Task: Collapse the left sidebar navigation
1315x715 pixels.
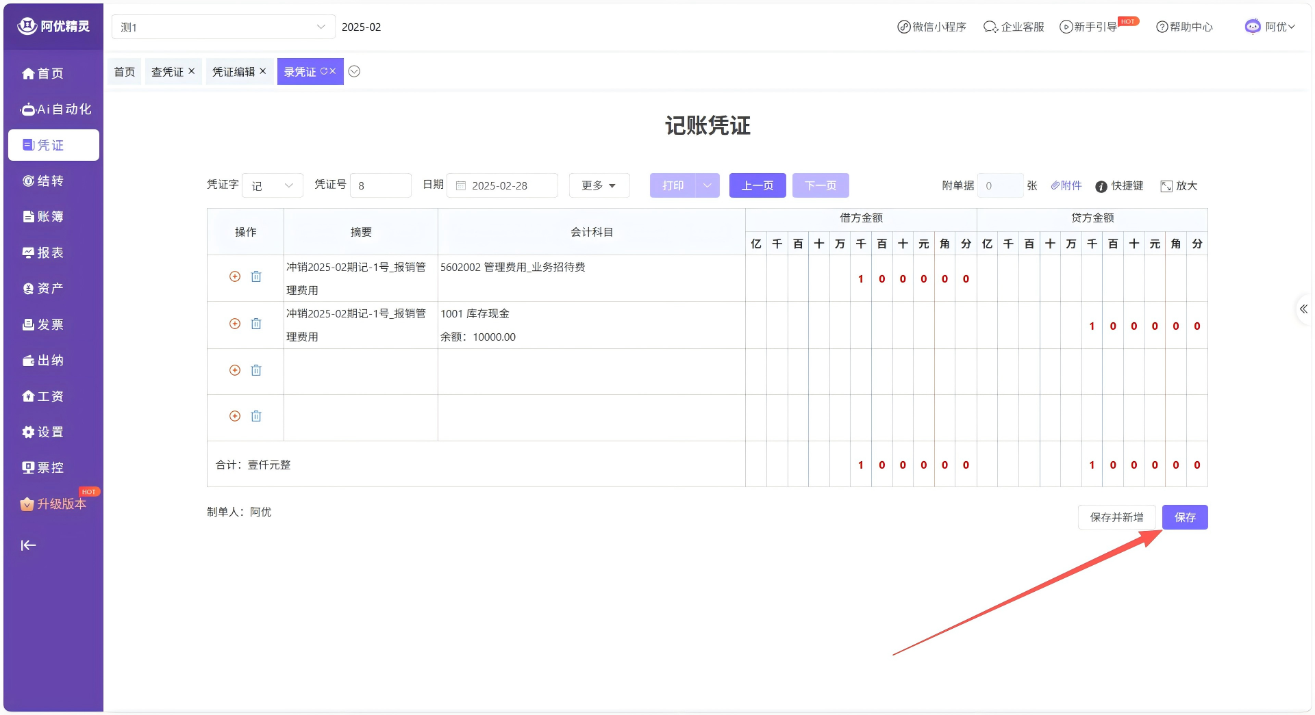Action: (28, 545)
